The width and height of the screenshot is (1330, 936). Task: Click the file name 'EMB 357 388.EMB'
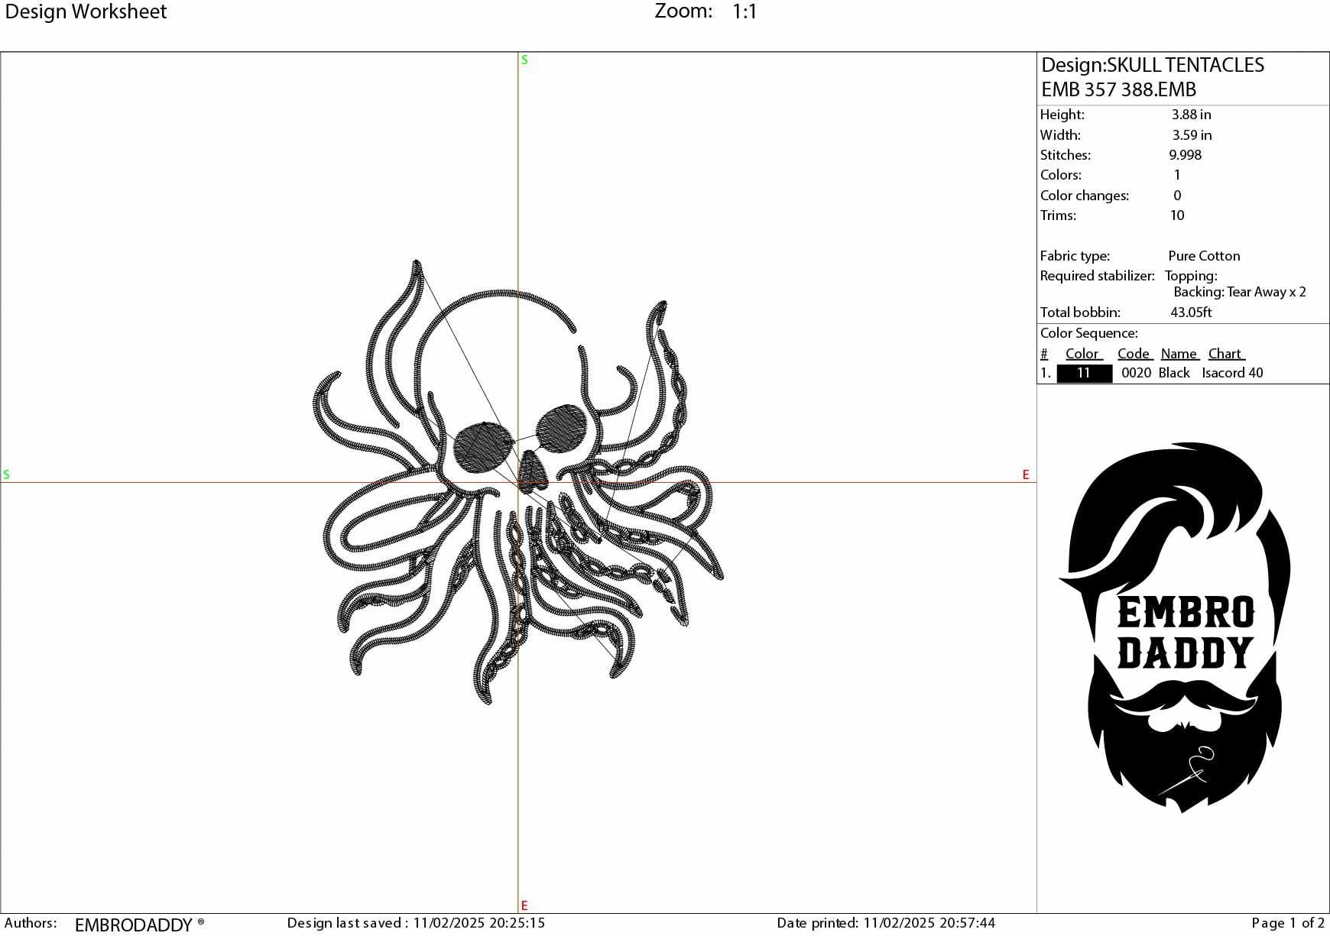[1118, 89]
